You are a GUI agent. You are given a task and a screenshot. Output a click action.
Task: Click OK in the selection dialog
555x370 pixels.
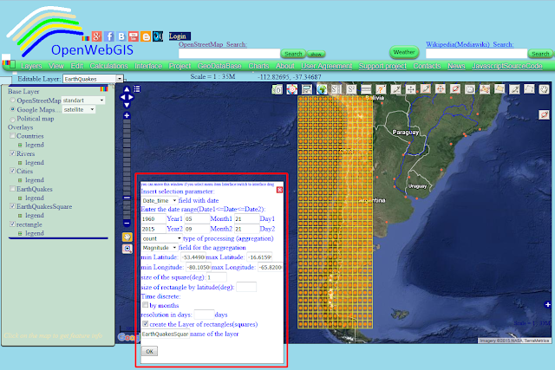[x=149, y=351]
